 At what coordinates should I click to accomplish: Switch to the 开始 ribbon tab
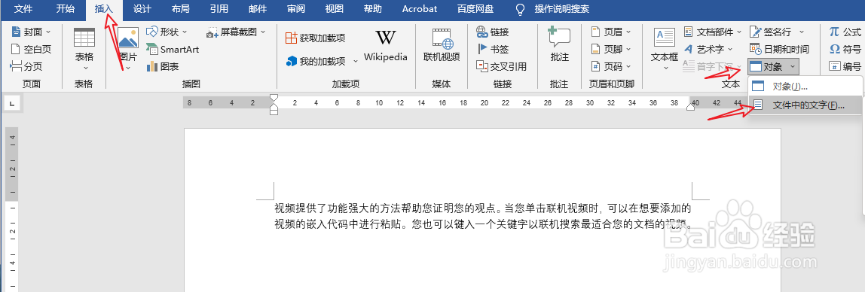coord(65,9)
